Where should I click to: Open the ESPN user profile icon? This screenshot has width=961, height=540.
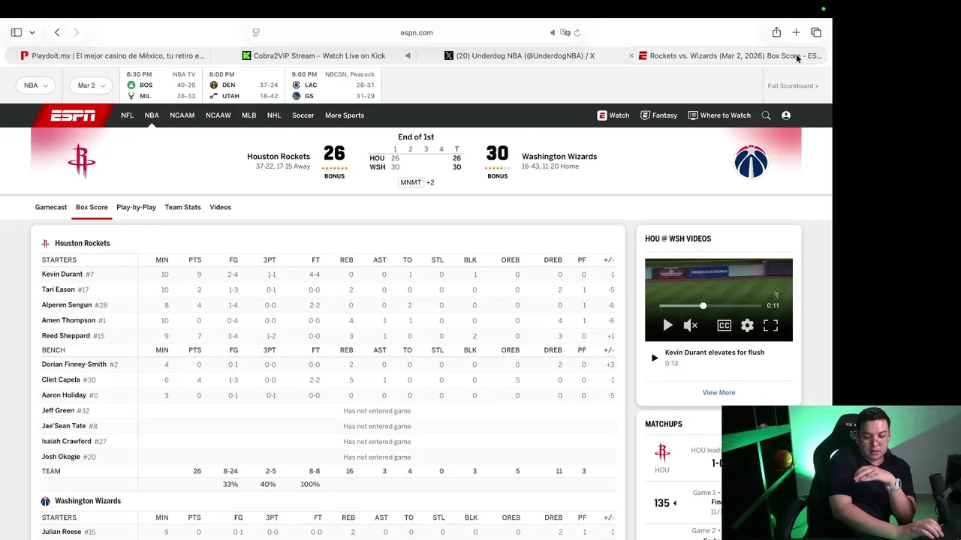786,115
